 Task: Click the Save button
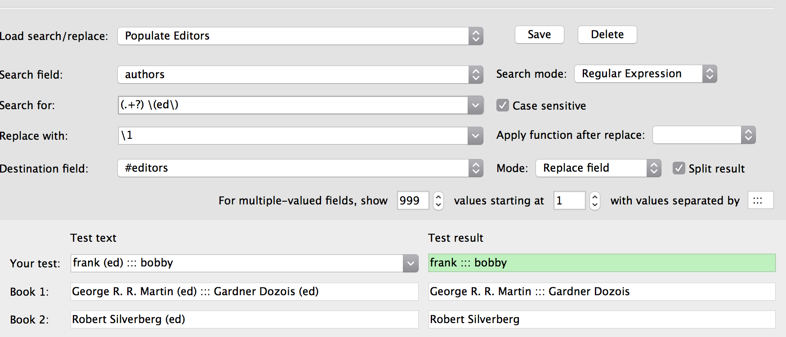(539, 35)
